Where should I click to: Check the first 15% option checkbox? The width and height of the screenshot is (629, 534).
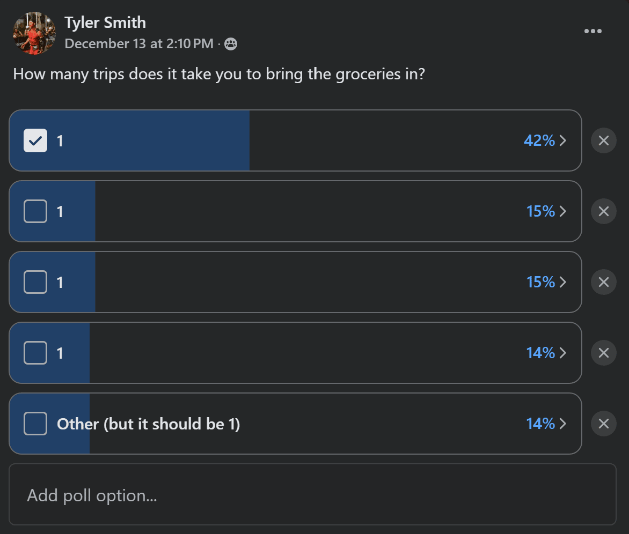35,211
